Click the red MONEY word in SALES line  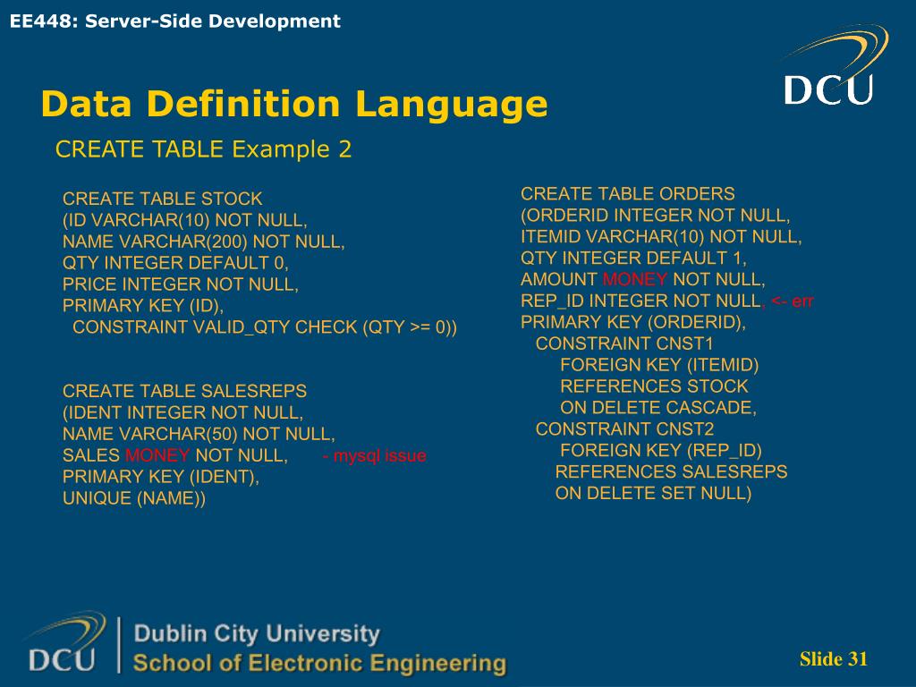(157, 455)
